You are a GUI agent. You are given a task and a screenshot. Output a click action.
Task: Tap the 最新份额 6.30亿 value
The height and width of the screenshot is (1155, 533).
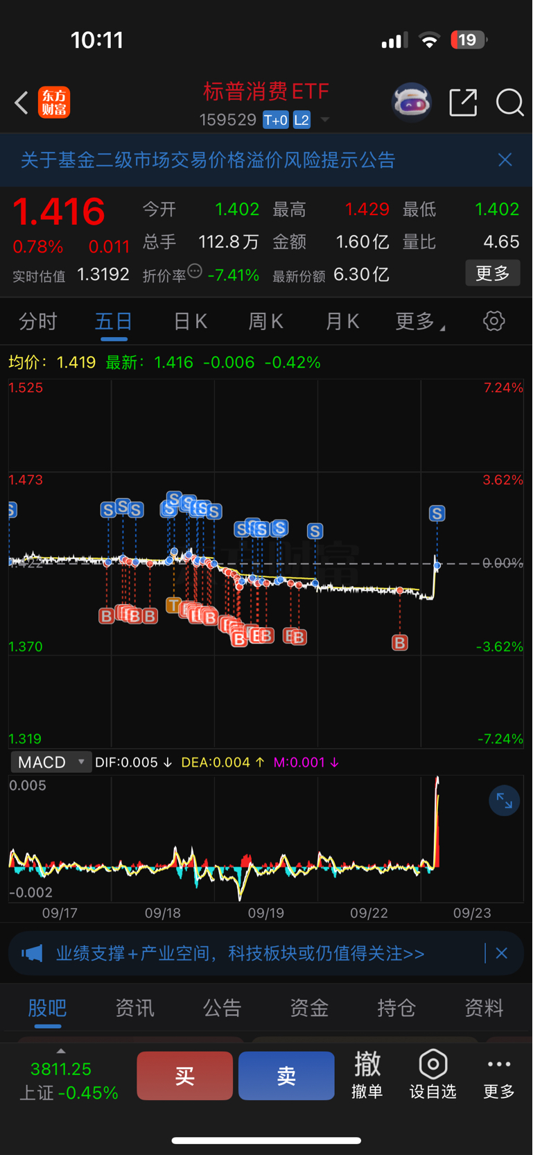pos(361,275)
